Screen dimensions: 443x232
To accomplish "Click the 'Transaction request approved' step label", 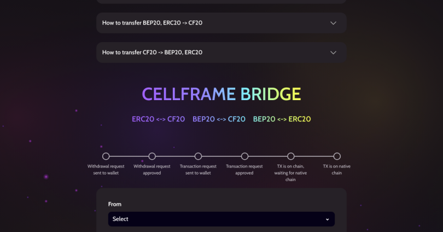I will (244, 169).
